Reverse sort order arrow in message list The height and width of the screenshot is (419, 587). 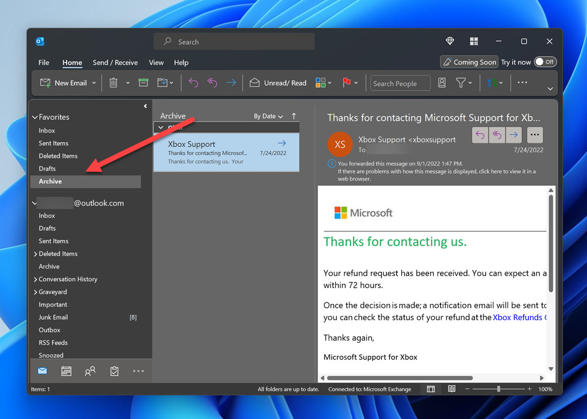coord(294,116)
